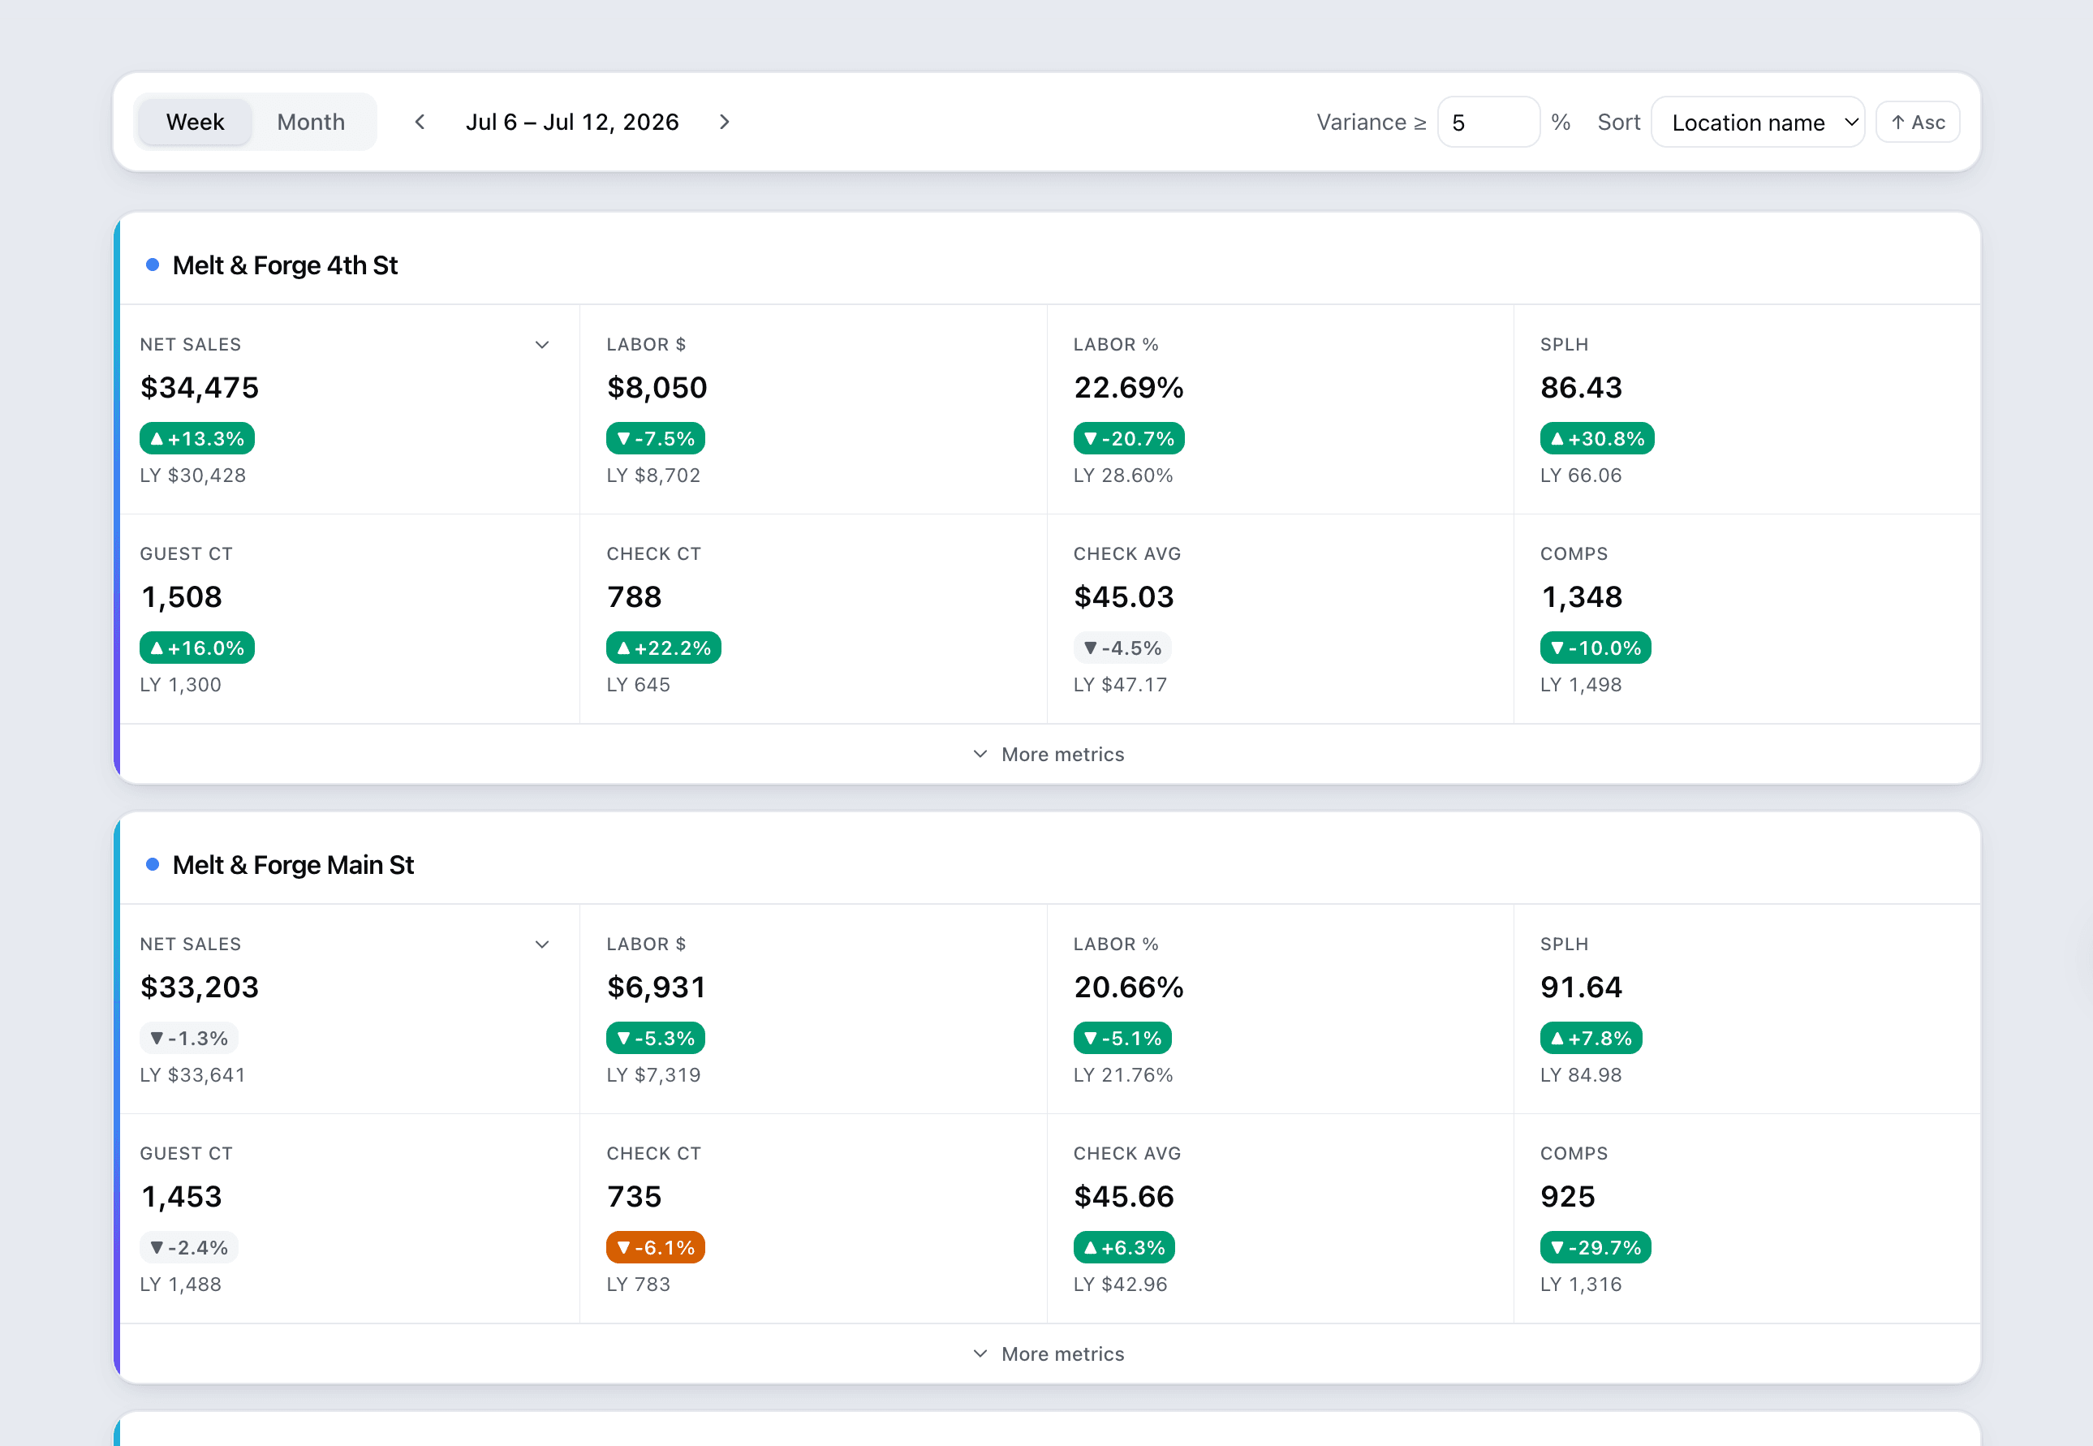Click the Melt & Forge Main St title
This screenshot has height=1446, width=2093.
coord(293,865)
